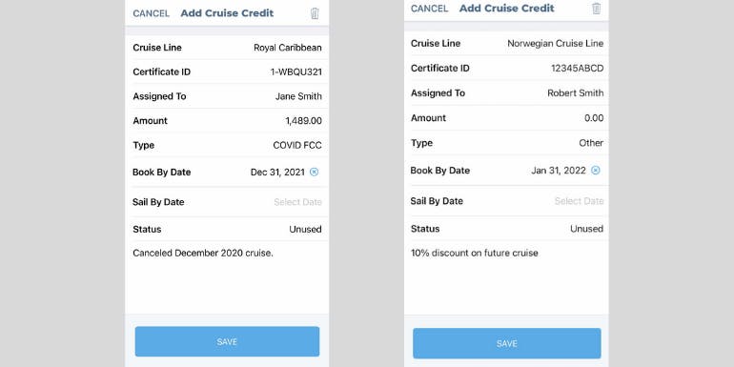This screenshot has height=367, width=734.
Task: Save the Robert Smith cruise credit
Action: point(506,343)
